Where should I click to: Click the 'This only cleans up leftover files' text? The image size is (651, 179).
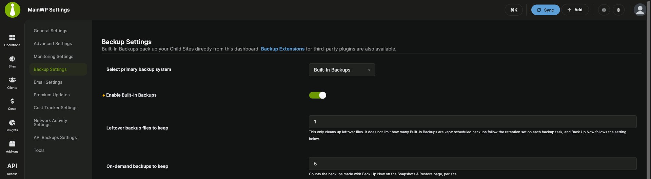pos(468,135)
